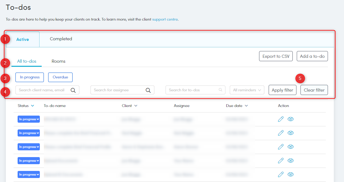Image resolution: width=344 pixels, height=182 pixels.
Task: Toggle the In progress filter chip
Action: pyautogui.click(x=30, y=77)
